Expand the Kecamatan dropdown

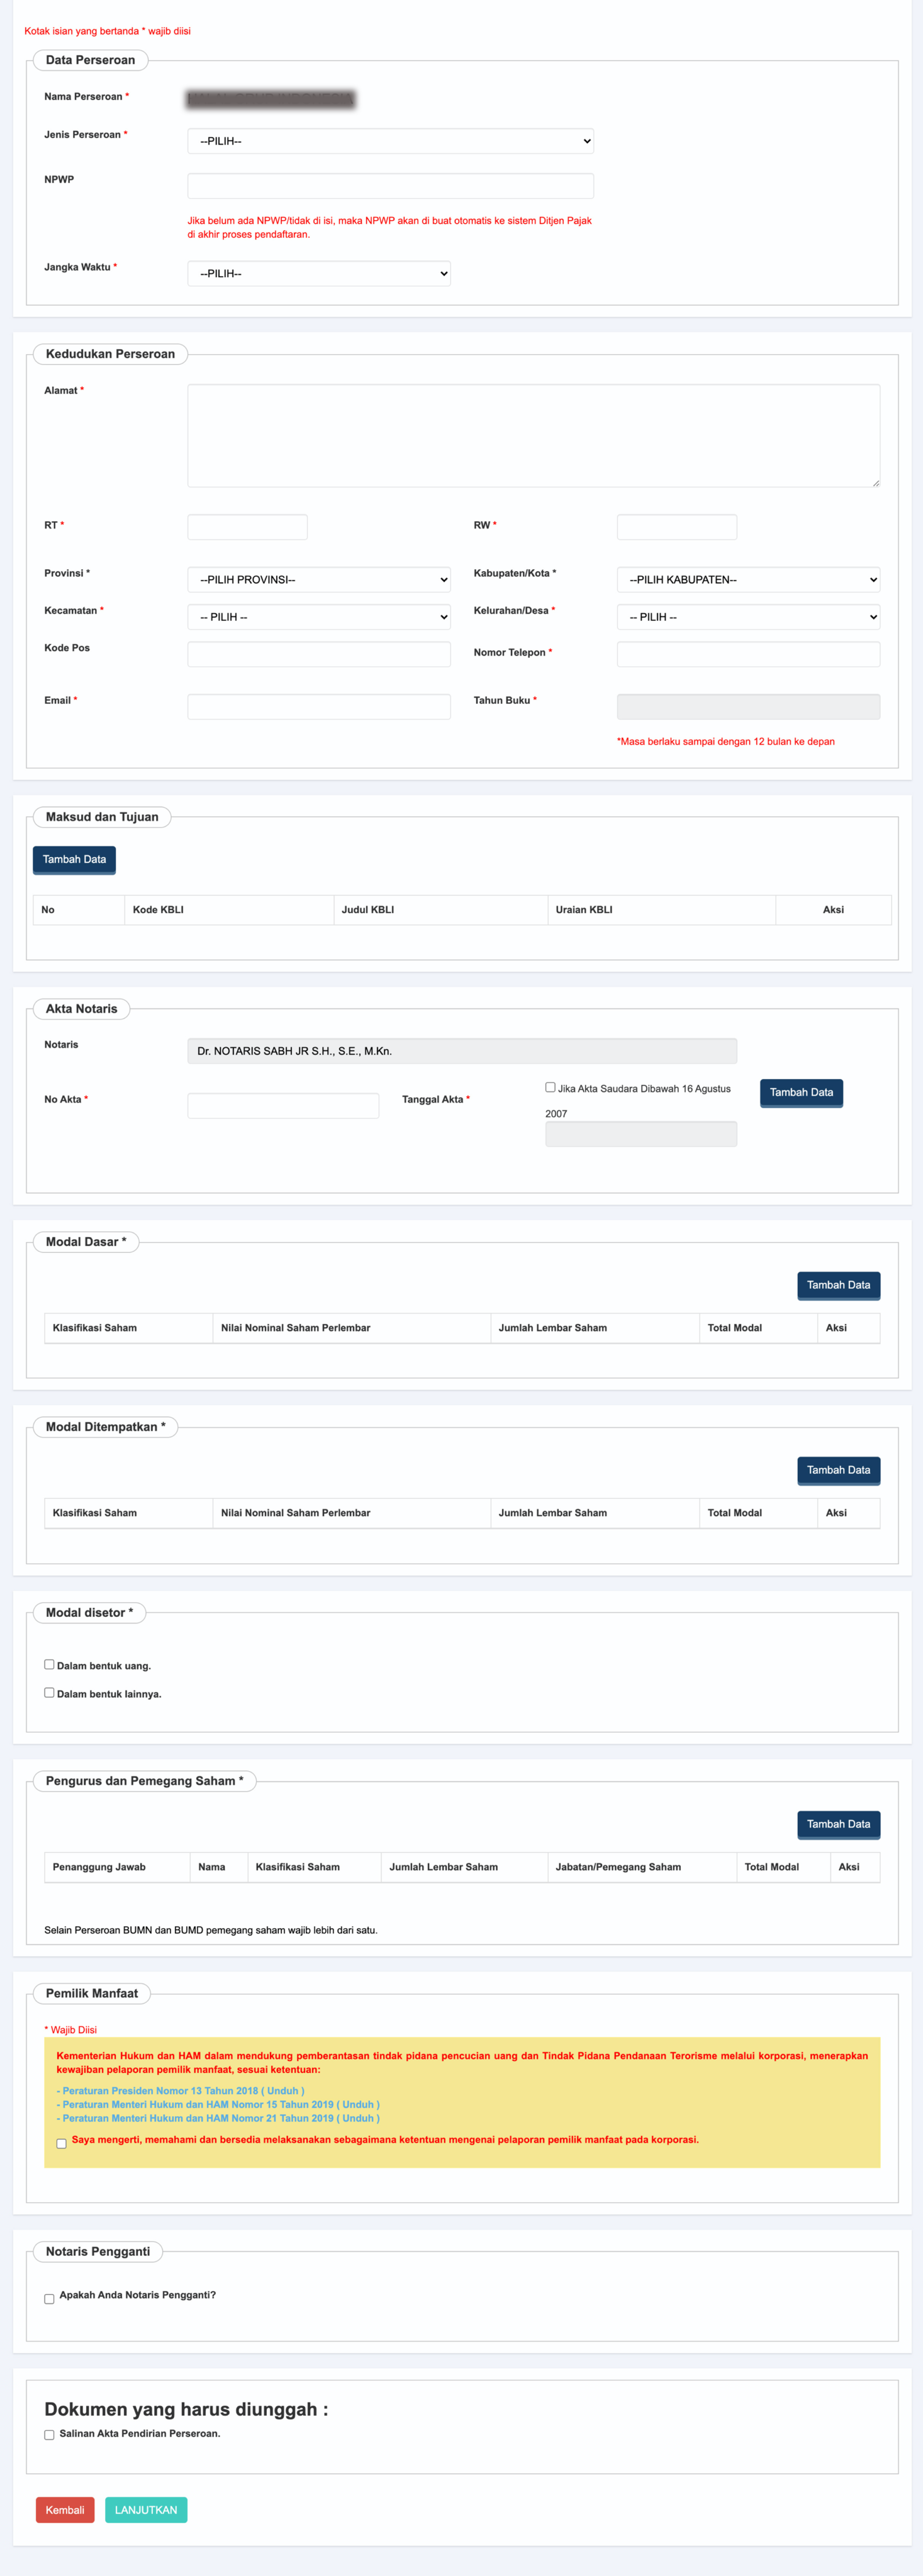click(319, 617)
